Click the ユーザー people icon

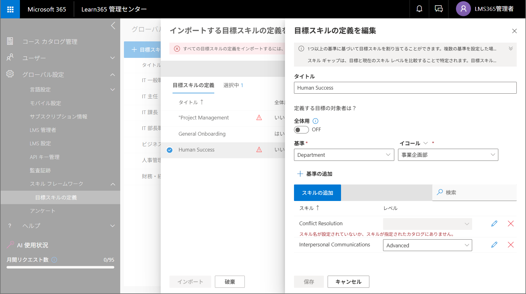[x=10, y=58]
